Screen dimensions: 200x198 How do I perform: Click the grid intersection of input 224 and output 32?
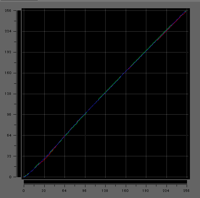[x=166, y=156]
